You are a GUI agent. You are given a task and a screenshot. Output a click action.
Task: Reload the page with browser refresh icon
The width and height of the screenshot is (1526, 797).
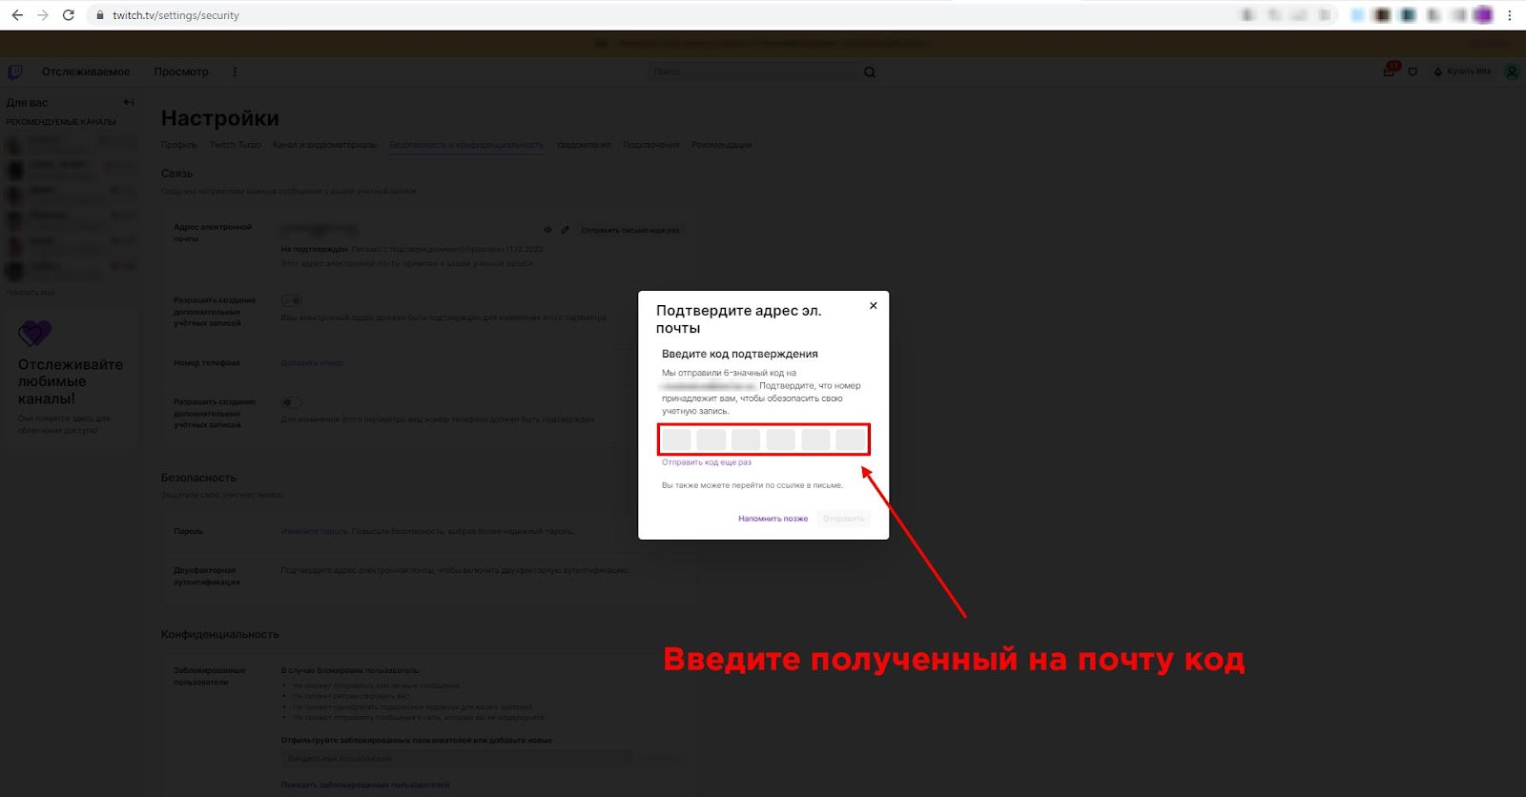pyautogui.click(x=68, y=15)
